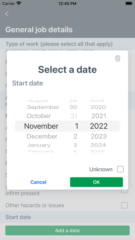Choose 2024 in the year wheel
The height and width of the screenshot is (240, 135).
click(98, 145)
